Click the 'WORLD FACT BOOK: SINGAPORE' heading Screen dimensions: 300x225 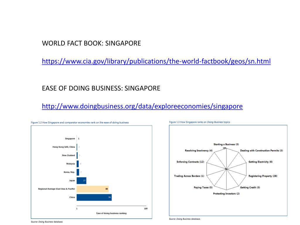pyautogui.click(x=91, y=43)
